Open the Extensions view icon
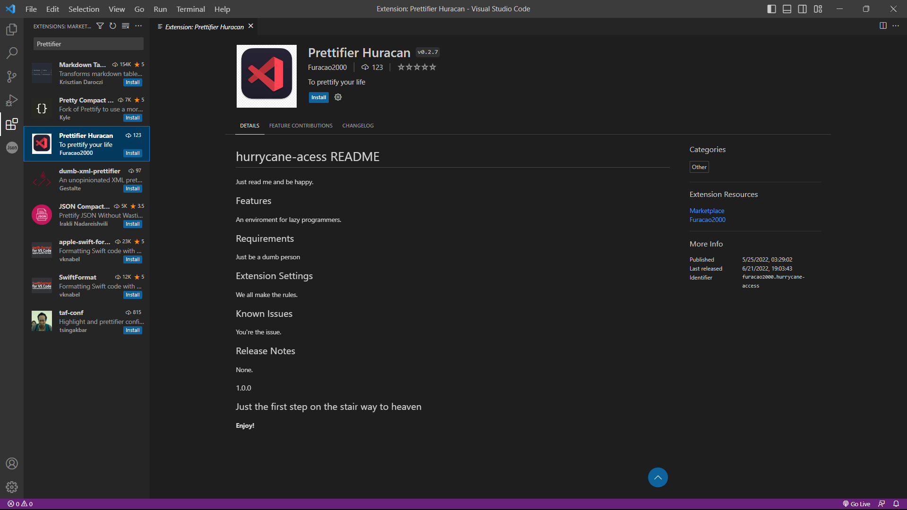Viewport: 907px width, 510px height. coord(12,124)
